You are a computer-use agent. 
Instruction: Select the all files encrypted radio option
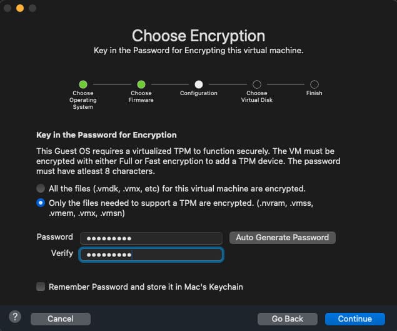pyautogui.click(x=41, y=188)
